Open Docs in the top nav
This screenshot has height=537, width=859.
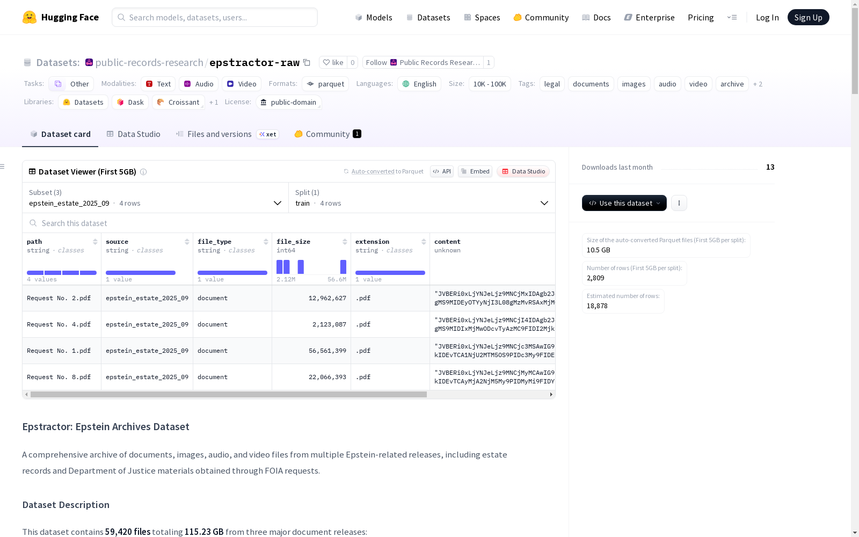[x=596, y=17]
